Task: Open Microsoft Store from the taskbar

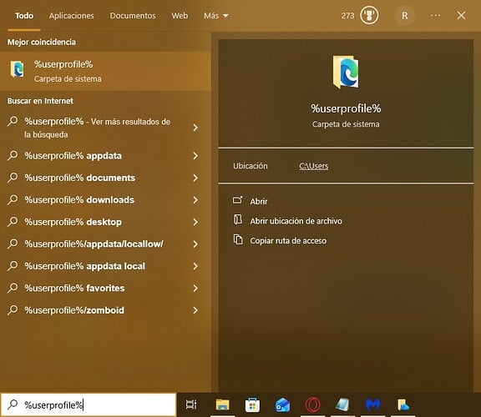Action: [252, 404]
